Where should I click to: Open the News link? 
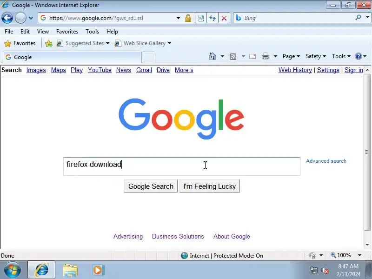124,70
